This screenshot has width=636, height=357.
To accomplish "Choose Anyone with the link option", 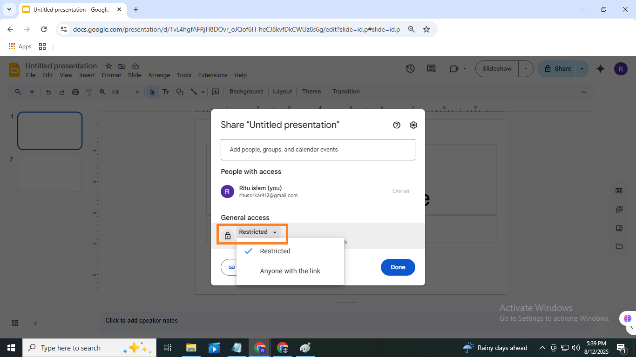I will click(290, 271).
